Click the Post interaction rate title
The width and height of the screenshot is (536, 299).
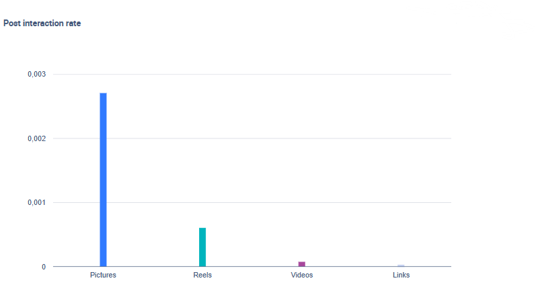tap(42, 23)
